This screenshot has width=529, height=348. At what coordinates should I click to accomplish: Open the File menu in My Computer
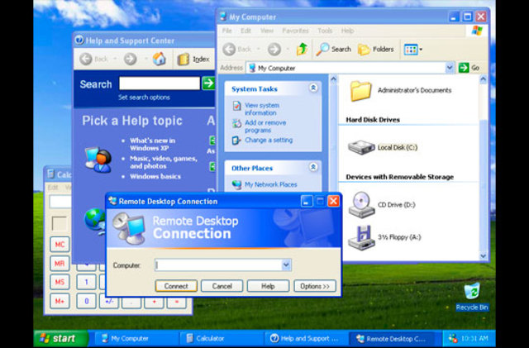click(226, 31)
